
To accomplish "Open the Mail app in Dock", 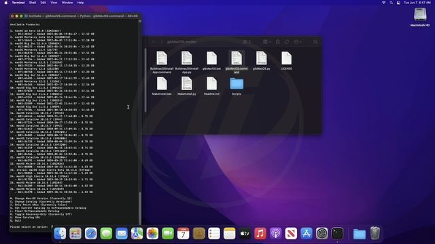I will pyautogui.click(x=122, y=233).
